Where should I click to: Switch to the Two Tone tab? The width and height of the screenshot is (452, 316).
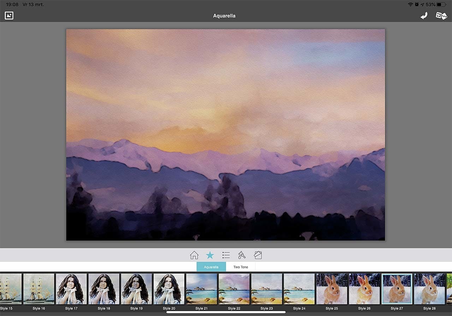point(241,267)
